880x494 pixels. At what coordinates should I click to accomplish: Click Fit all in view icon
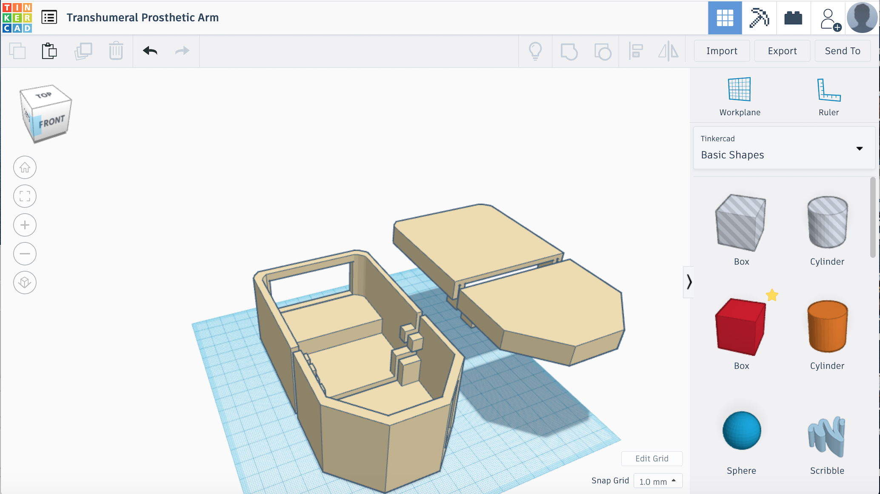(x=25, y=196)
